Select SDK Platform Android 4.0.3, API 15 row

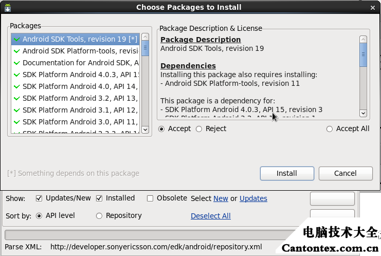[x=75, y=75]
